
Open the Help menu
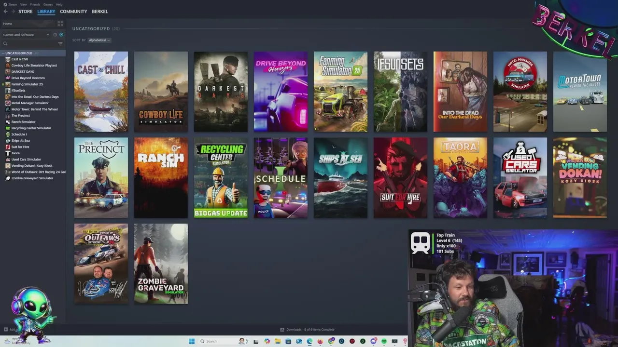point(59,4)
